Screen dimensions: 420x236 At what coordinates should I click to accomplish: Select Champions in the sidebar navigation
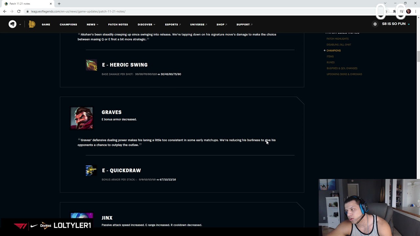333,50
